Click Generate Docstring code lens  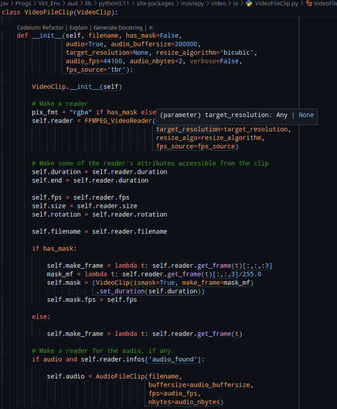click(x=118, y=28)
